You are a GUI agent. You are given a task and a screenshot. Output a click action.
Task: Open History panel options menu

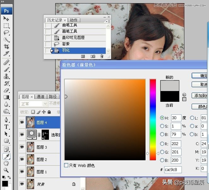[x=108, y=21]
